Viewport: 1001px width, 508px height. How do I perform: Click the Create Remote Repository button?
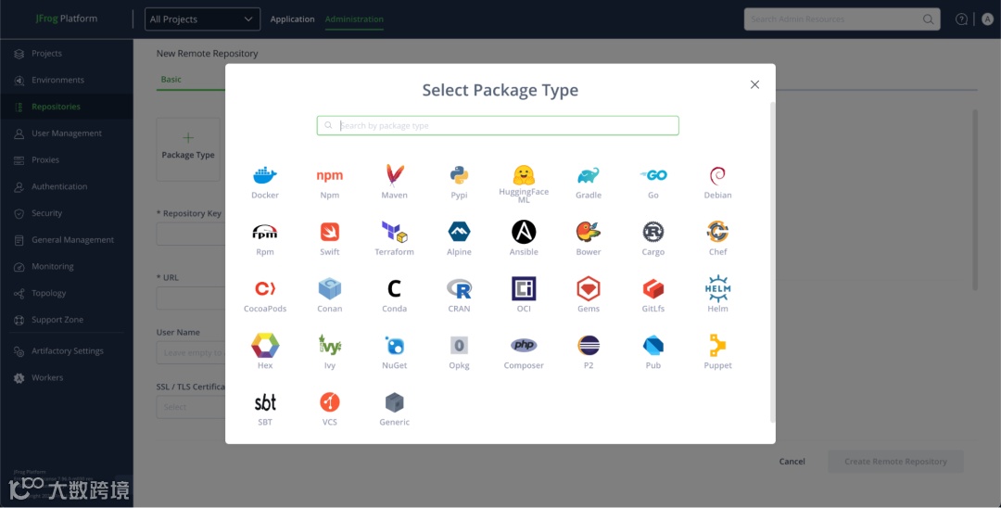click(x=895, y=462)
